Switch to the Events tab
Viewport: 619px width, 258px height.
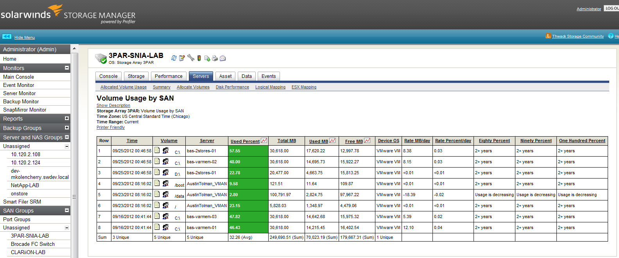[x=269, y=76]
